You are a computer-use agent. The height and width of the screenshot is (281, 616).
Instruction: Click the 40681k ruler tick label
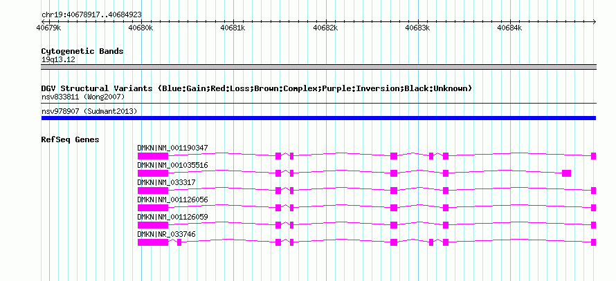coord(233,28)
